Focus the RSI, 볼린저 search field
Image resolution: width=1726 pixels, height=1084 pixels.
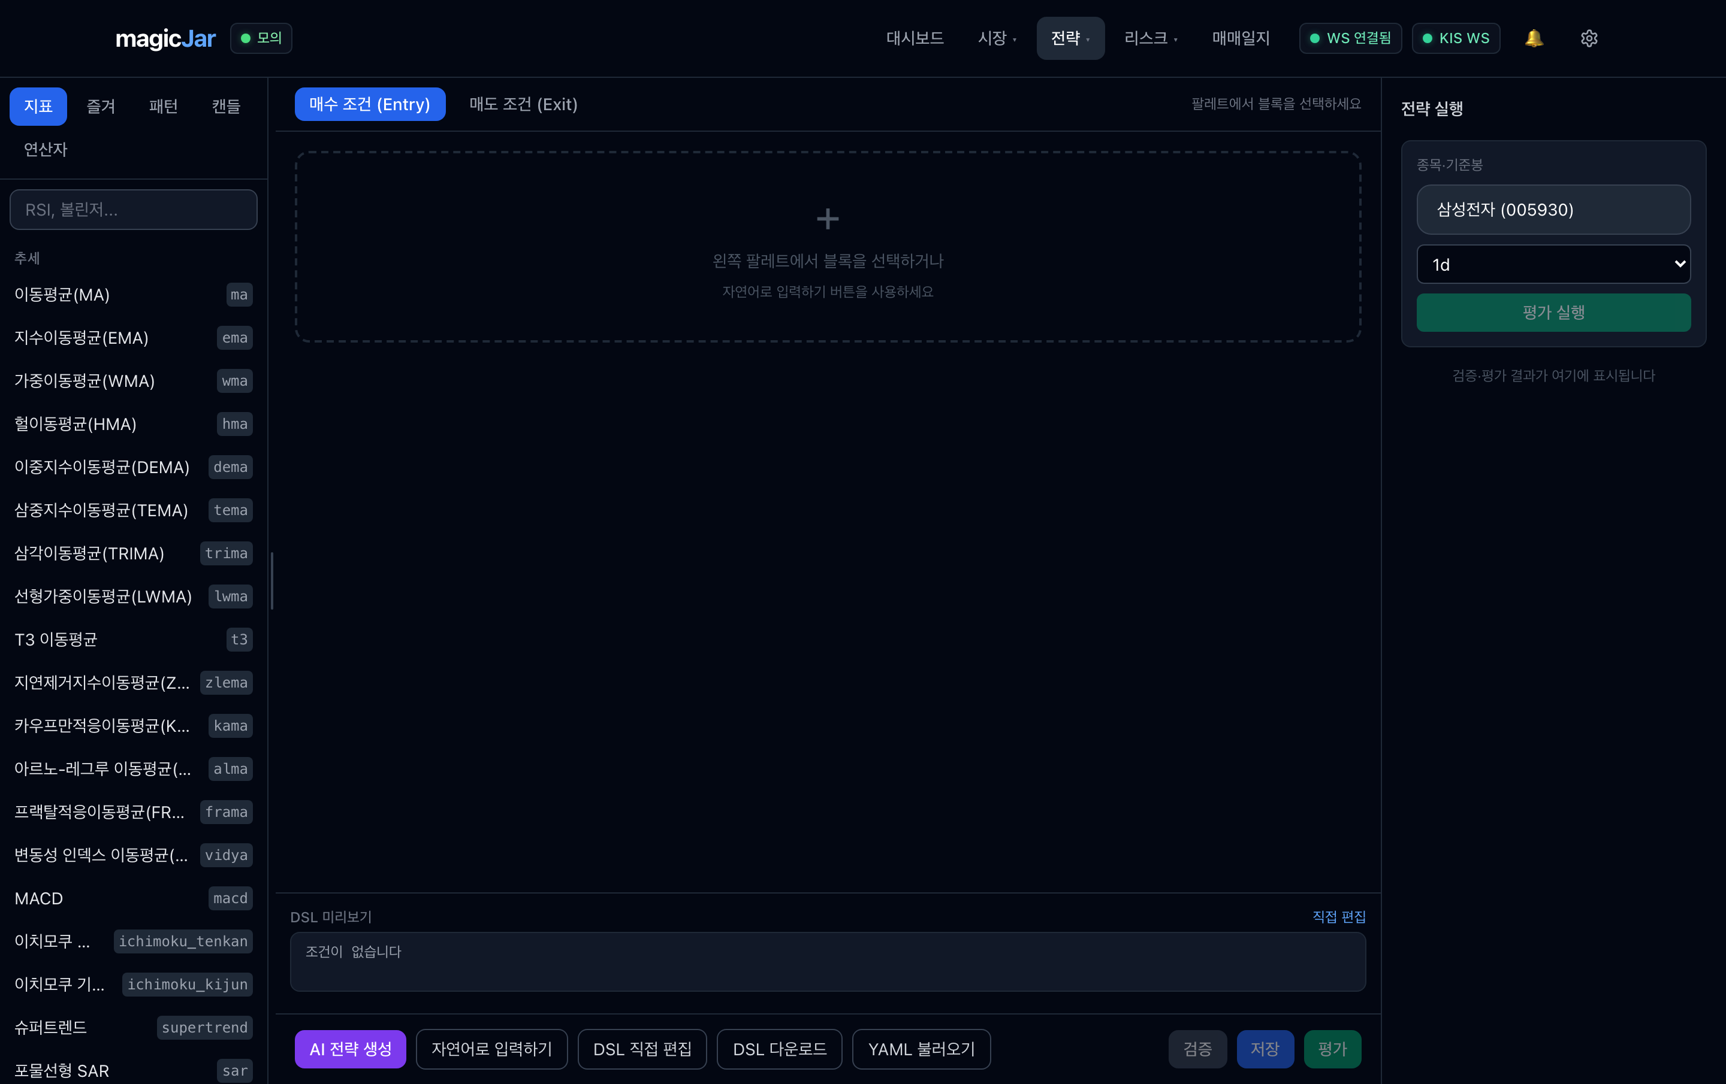tap(133, 209)
